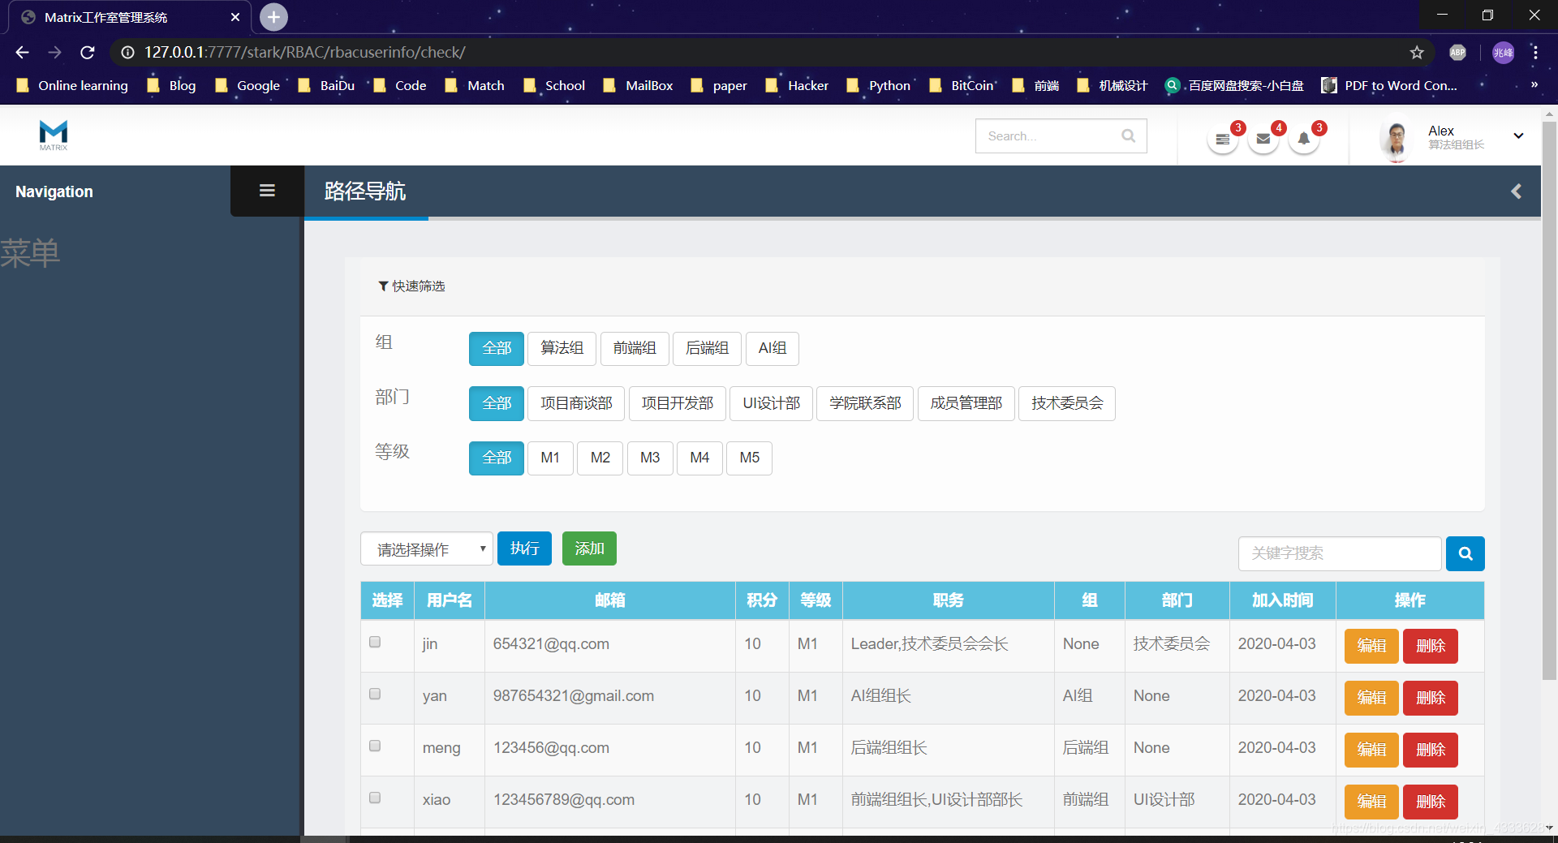1558x843 pixels.
Task: Click browser forward arrow
Action: pos(54,52)
